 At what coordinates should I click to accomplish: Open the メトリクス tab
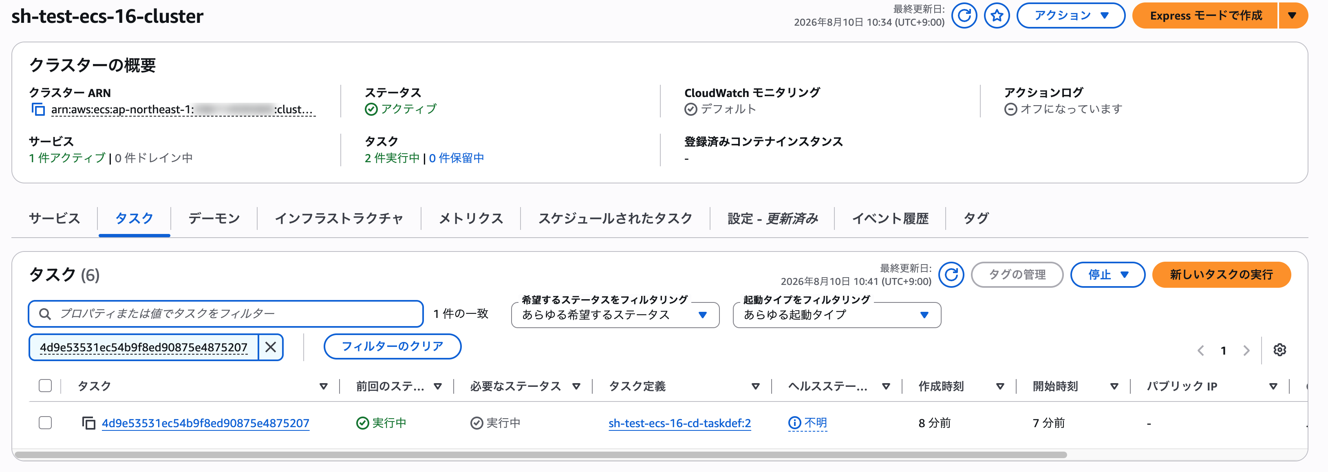(x=471, y=218)
